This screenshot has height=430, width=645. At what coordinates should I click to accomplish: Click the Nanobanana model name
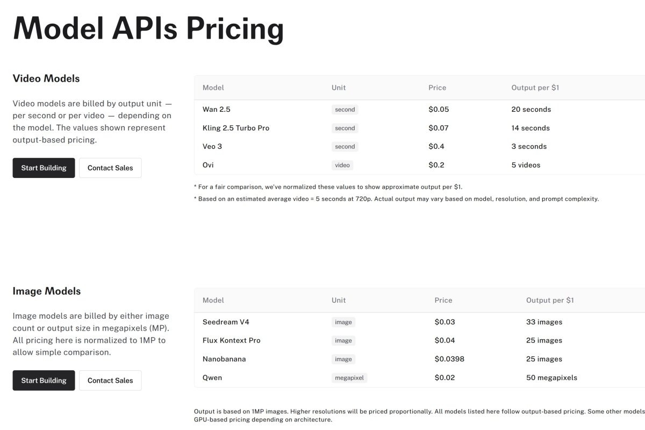pyautogui.click(x=224, y=359)
